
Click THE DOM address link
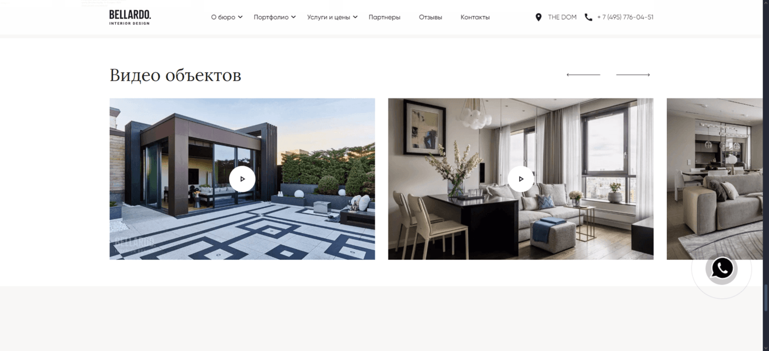(562, 17)
